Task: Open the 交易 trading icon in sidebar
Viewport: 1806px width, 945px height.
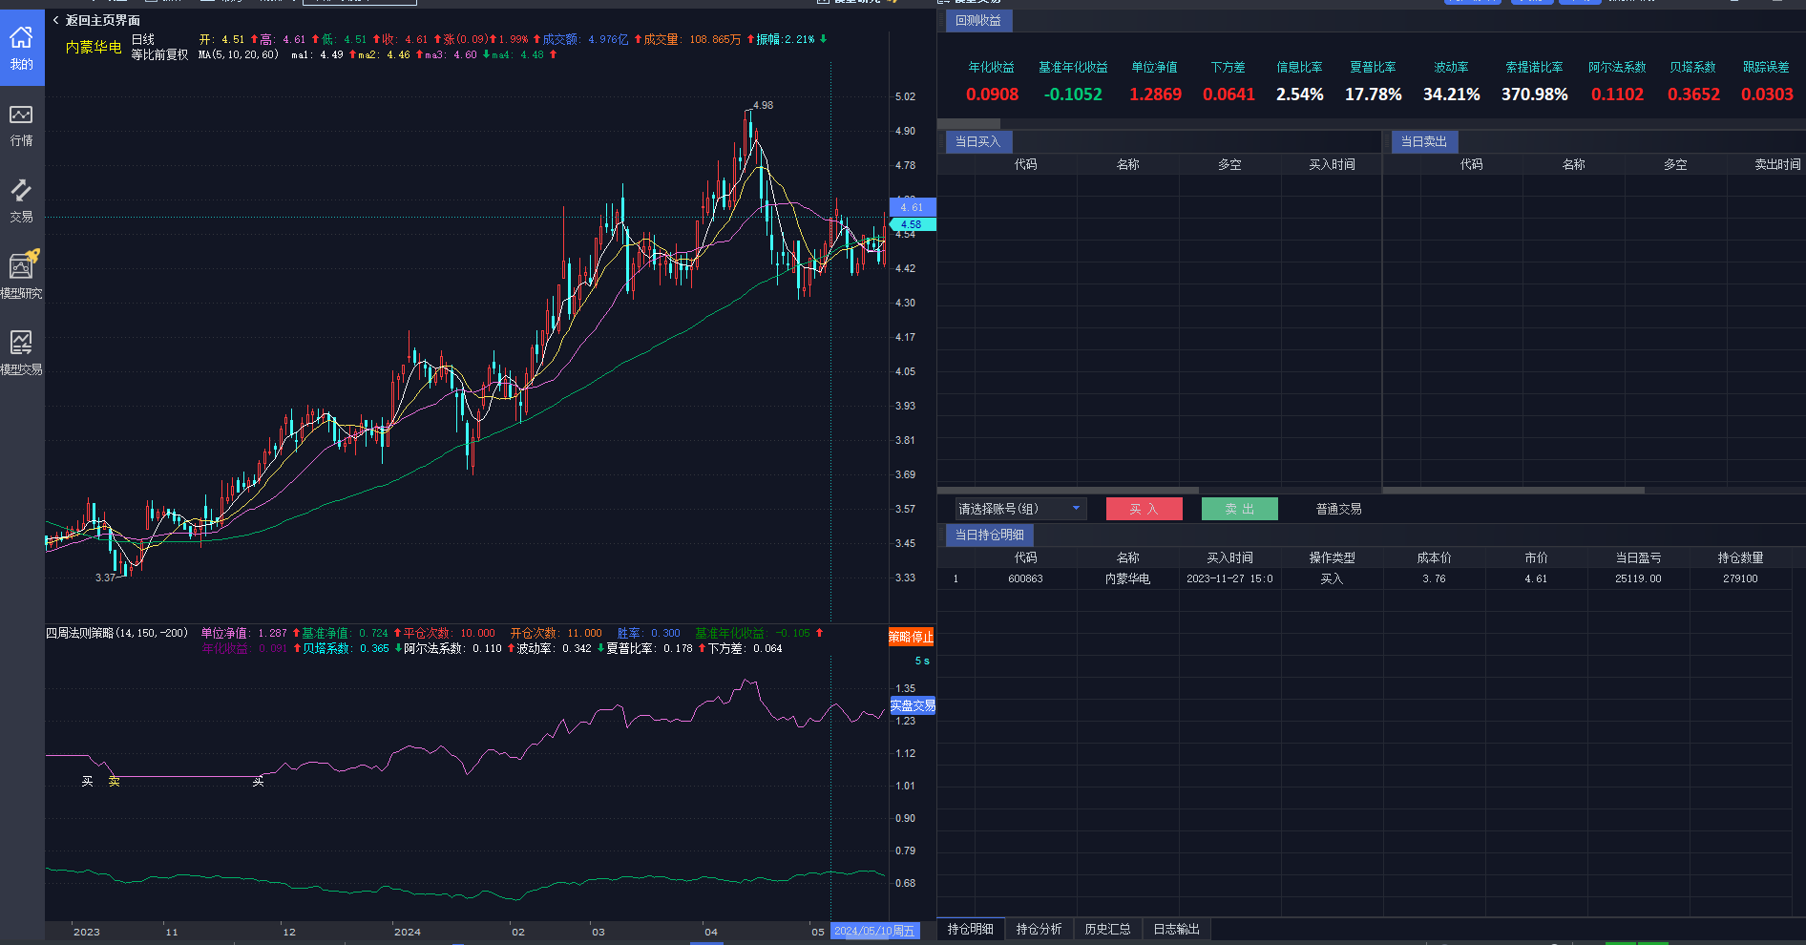Action: pyautogui.click(x=21, y=201)
